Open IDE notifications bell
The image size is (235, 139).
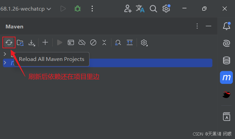tap(226, 26)
